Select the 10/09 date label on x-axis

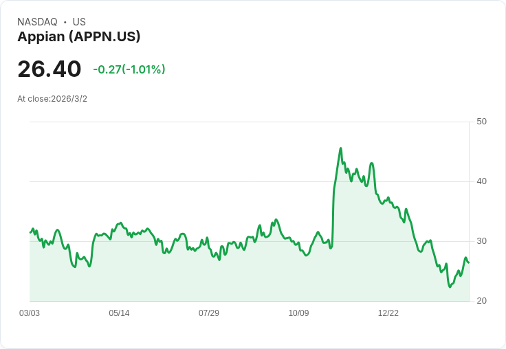point(298,313)
